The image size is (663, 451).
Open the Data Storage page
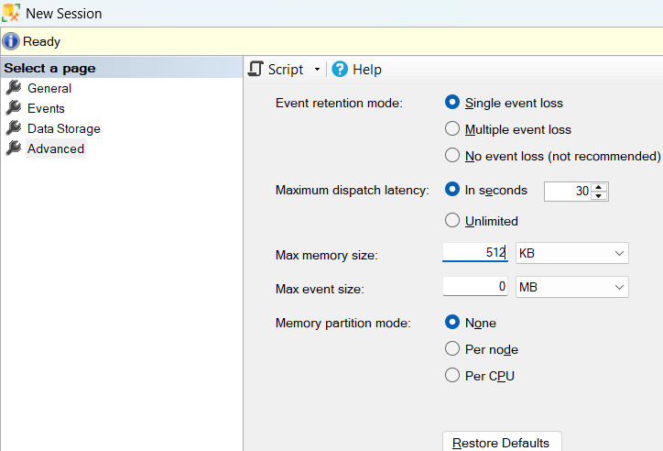tap(64, 128)
